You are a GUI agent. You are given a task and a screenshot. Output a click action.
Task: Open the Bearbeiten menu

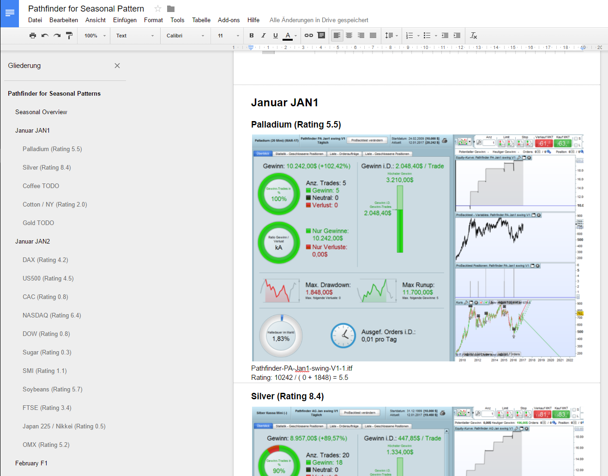[64, 20]
